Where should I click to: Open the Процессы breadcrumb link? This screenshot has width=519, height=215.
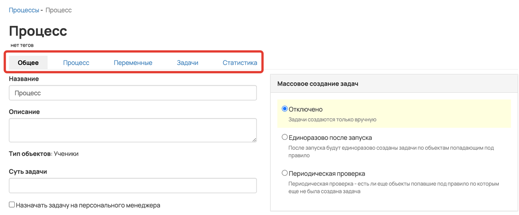pyautogui.click(x=24, y=10)
